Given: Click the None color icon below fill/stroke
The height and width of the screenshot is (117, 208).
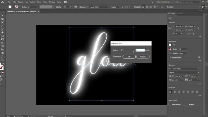Looking at the screenshot, I should (x=3, y=73).
